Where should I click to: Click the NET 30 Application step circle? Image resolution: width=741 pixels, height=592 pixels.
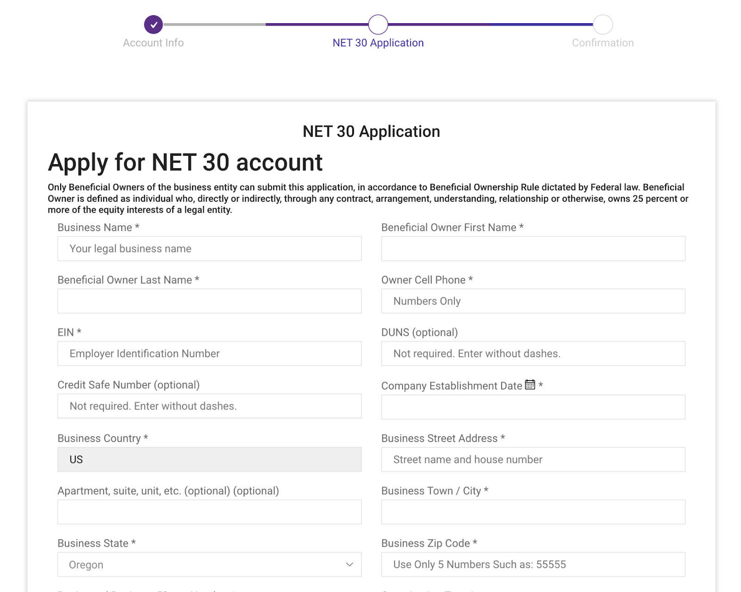click(x=378, y=25)
